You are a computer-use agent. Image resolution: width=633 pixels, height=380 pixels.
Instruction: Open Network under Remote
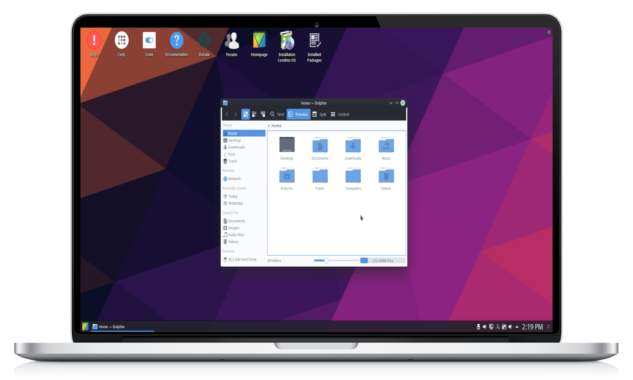tap(244, 178)
